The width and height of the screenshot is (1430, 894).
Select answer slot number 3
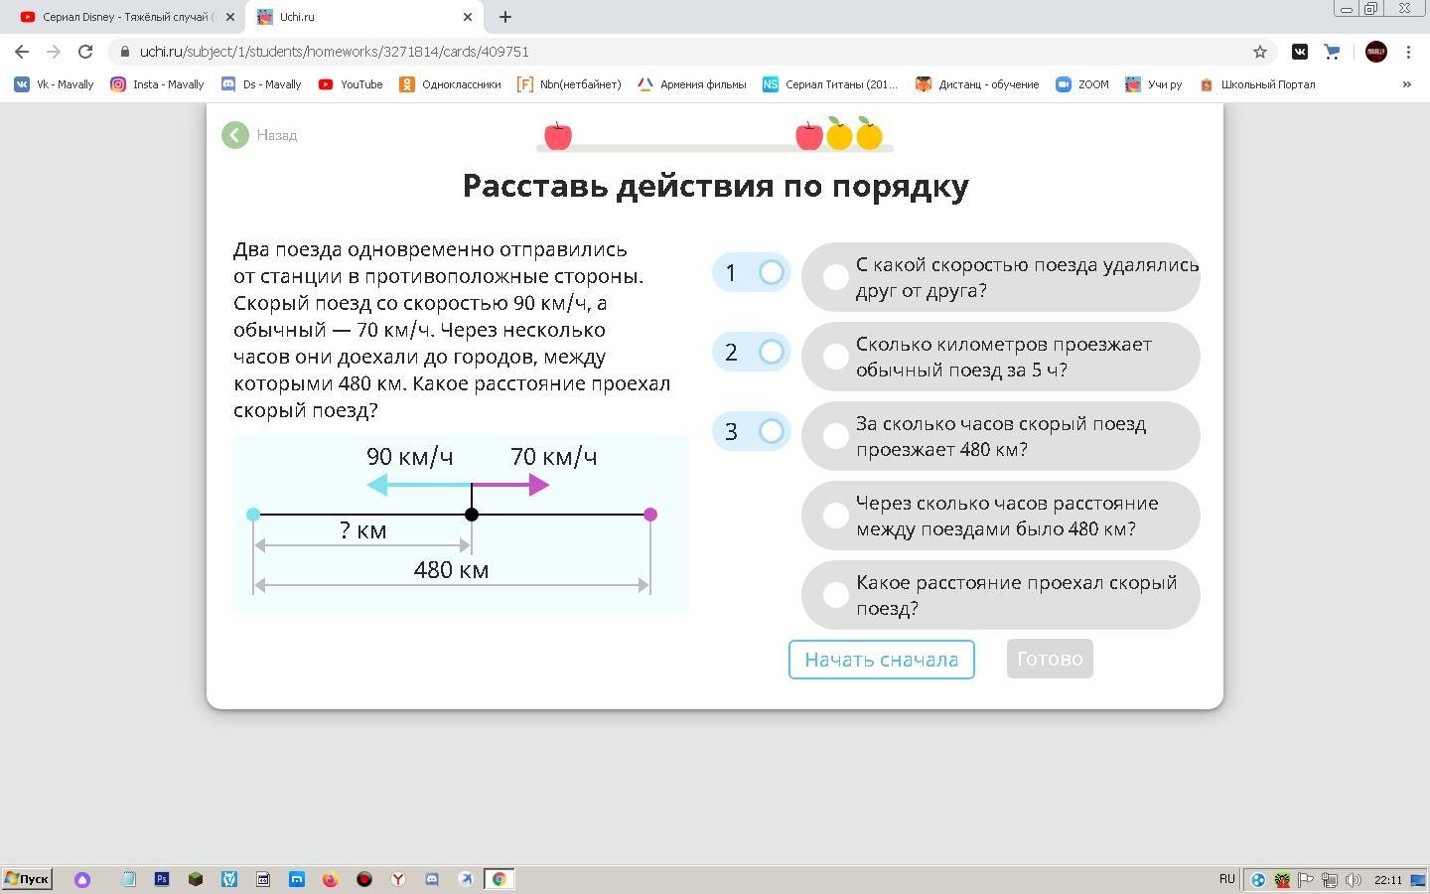coord(752,431)
